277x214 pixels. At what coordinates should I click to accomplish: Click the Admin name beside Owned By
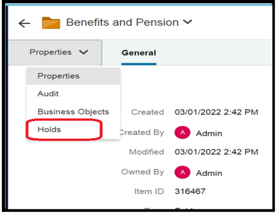(209, 173)
